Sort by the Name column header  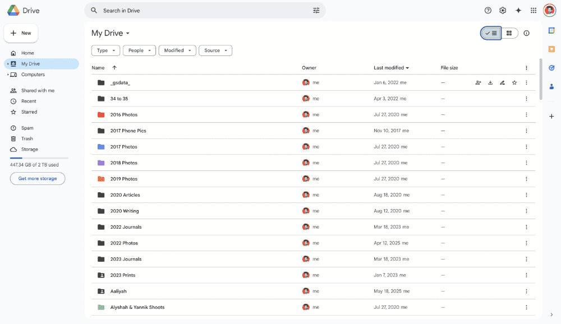click(98, 68)
